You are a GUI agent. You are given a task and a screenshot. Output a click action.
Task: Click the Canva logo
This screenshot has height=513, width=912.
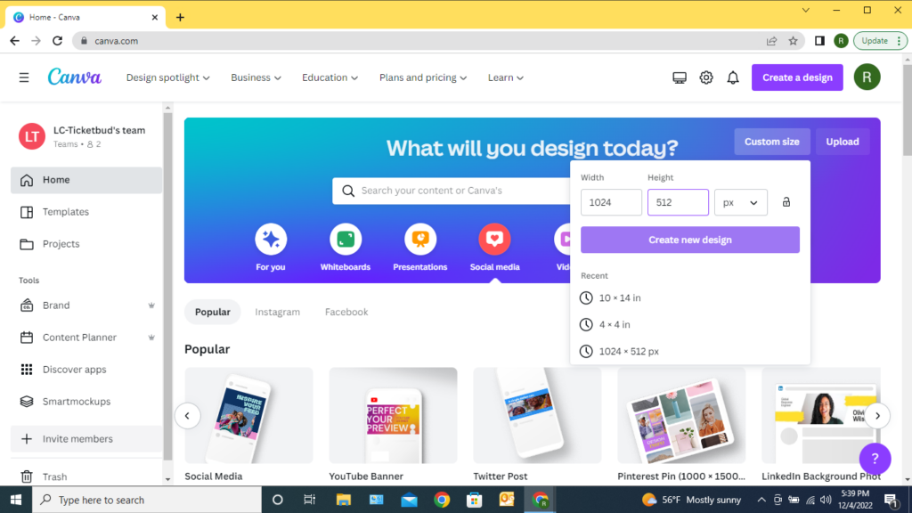[x=75, y=77]
